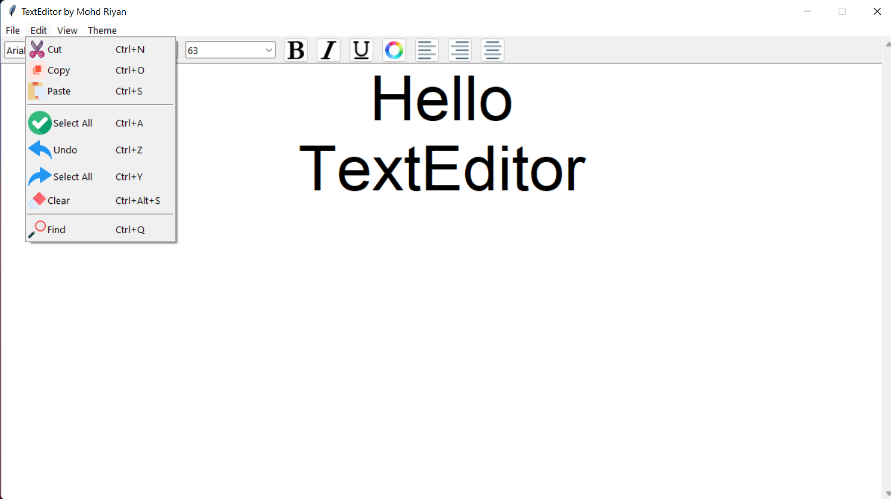
Task: Select the left align icon
Action: coord(426,50)
